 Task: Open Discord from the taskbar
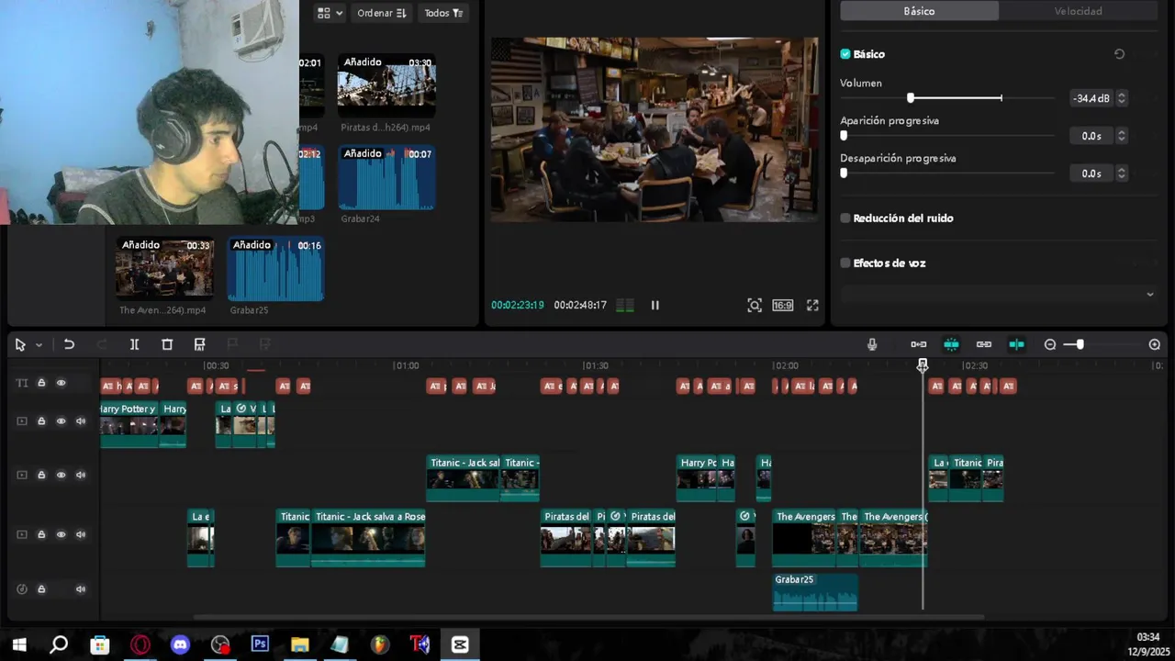tap(180, 645)
